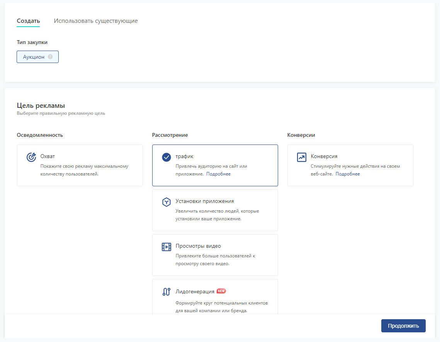Click the Конверсия chart icon
The image size is (440, 342).
tap(301, 157)
